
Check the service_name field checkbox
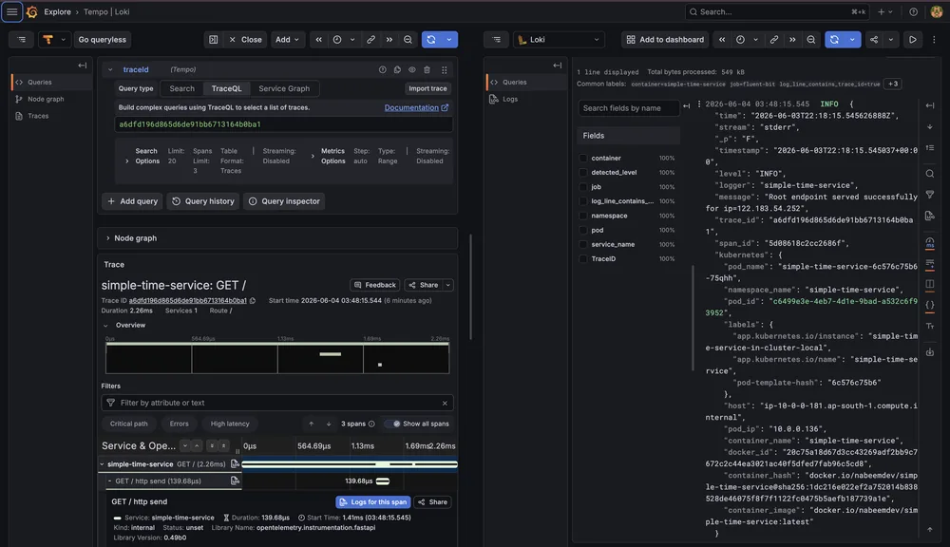583,245
